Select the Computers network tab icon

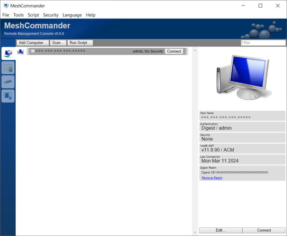point(8,53)
